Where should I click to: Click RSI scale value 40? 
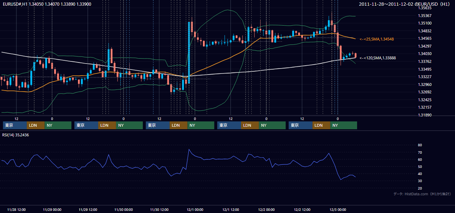coord(420,174)
